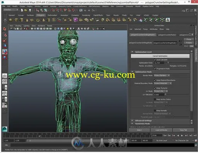Click the Focus button
This screenshot has height=153, width=198.
pos(189,39)
